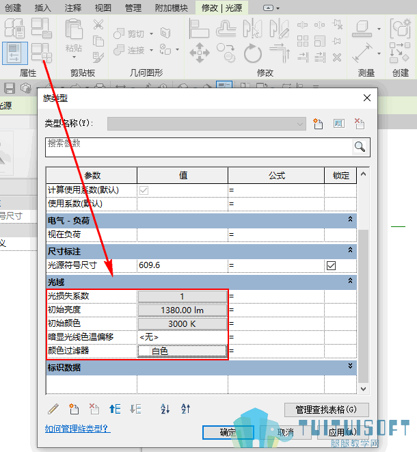Select the Mirror Pick Axis tool
Screen dimensions: 417x452
coord(252,28)
